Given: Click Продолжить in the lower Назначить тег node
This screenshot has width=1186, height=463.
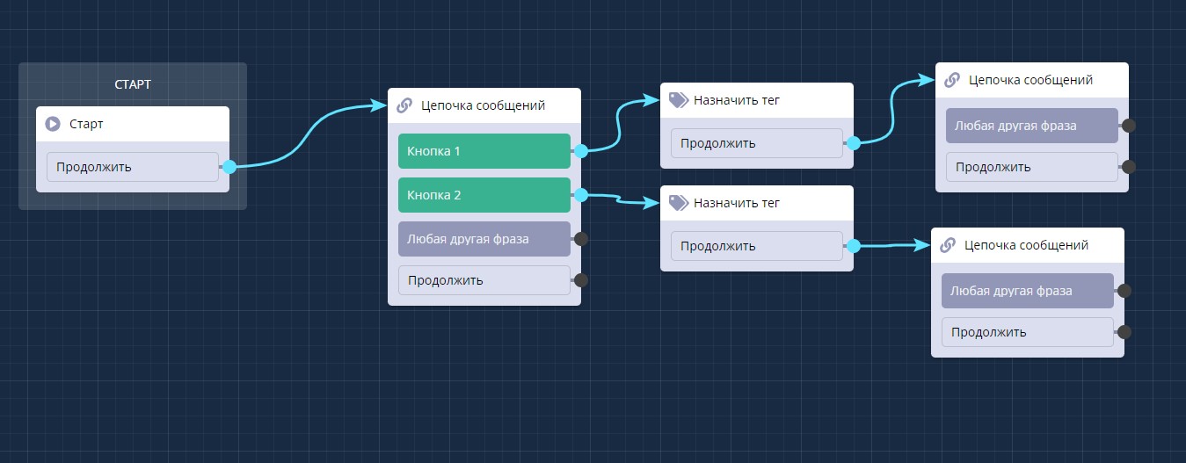Looking at the screenshot, I should [x=756, y=246].
